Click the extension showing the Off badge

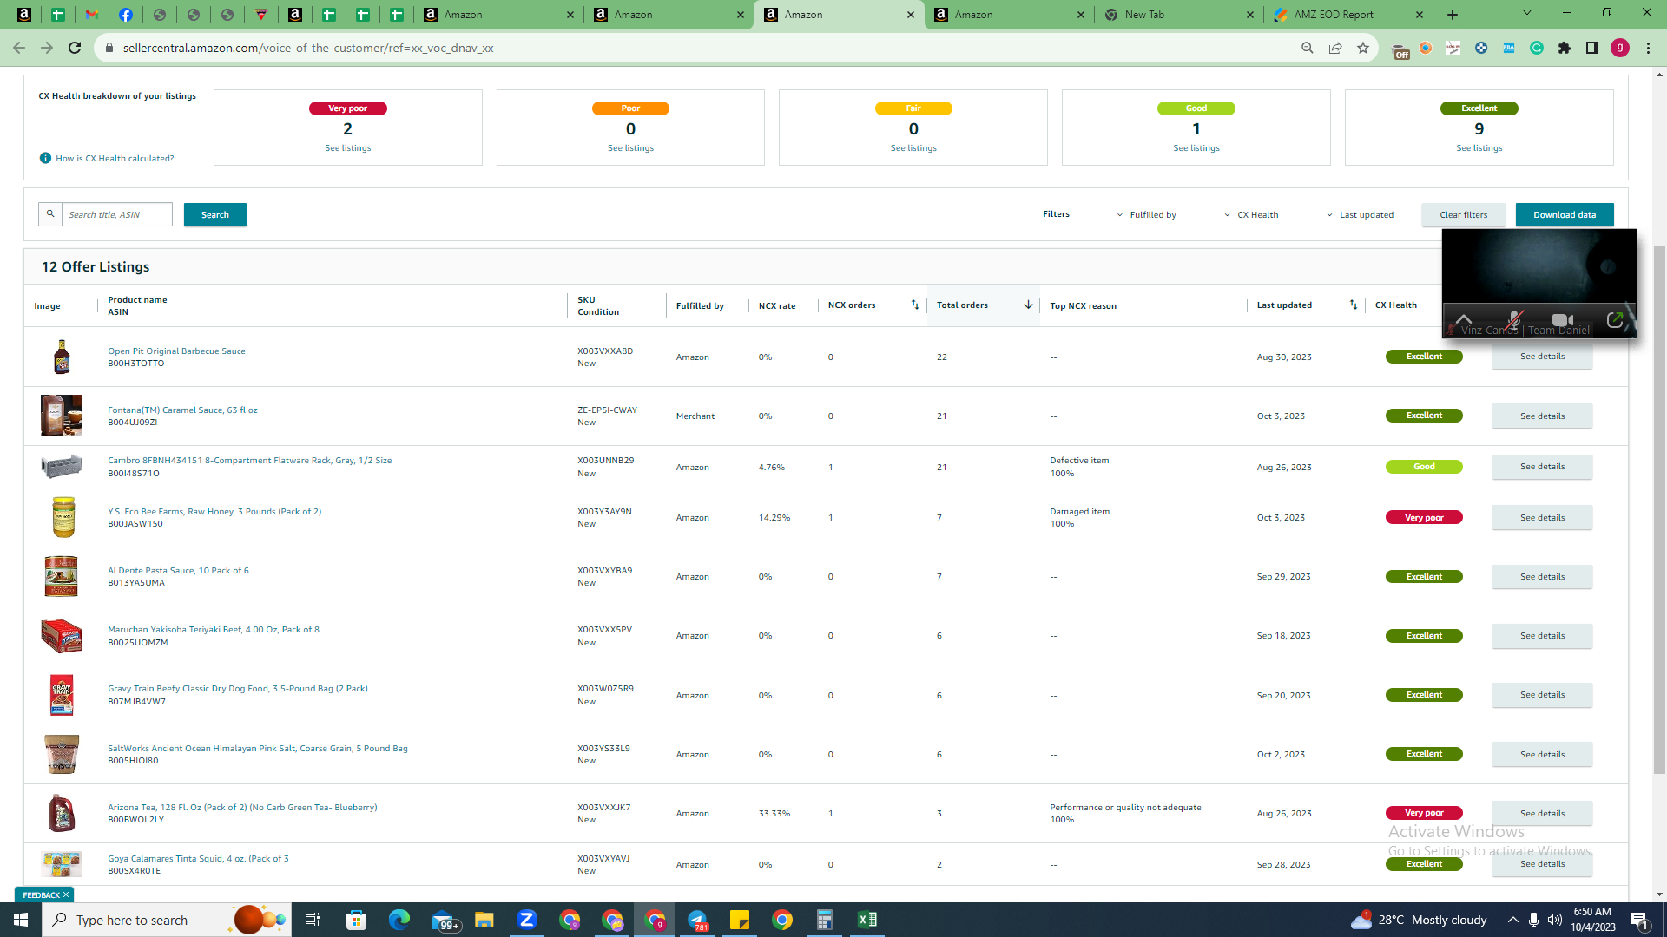coord(1399,49)
